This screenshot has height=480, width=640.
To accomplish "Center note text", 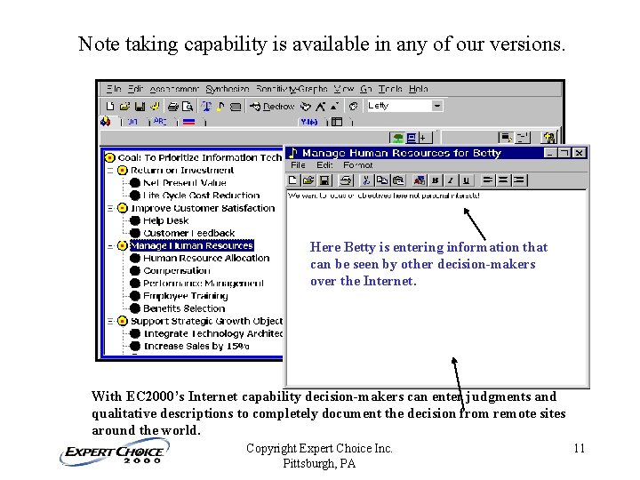I will coord(503,180).
